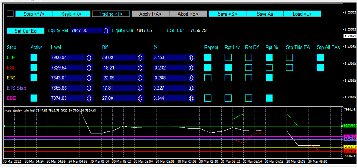The height and width of the screenshot is (168, 357).
Task: Toggle the Trading <T> button
Action: (x=111, y=14)
